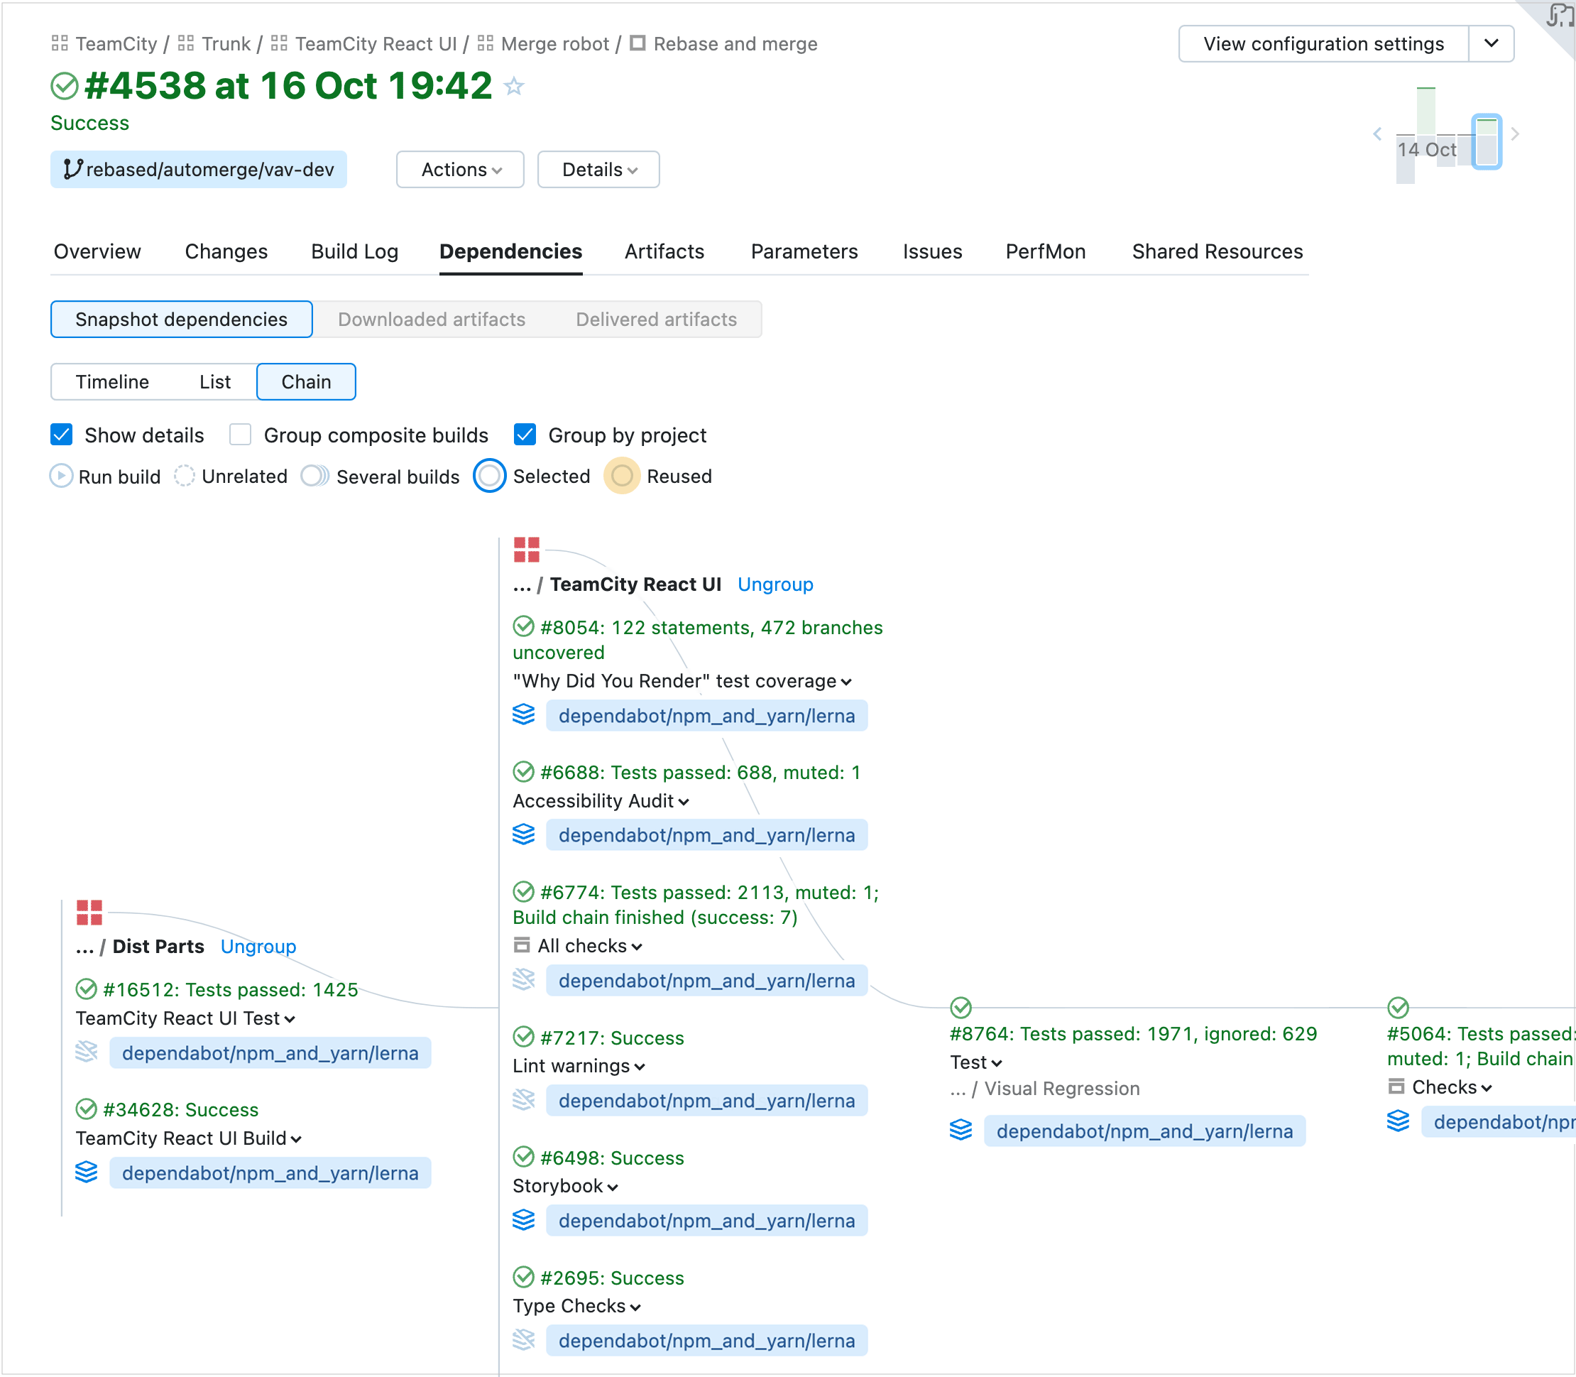The height and width of the screenshot is (1377, 1576).
Task: Click Ungroup next to Dist Parts
Action: pyautogui.click(x=258, y=946)
